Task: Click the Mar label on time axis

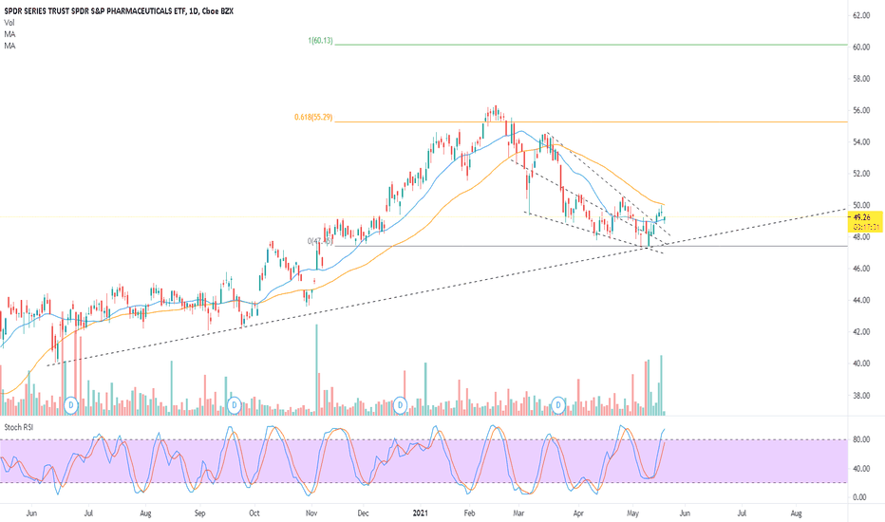Action: [x=518, y=513]
